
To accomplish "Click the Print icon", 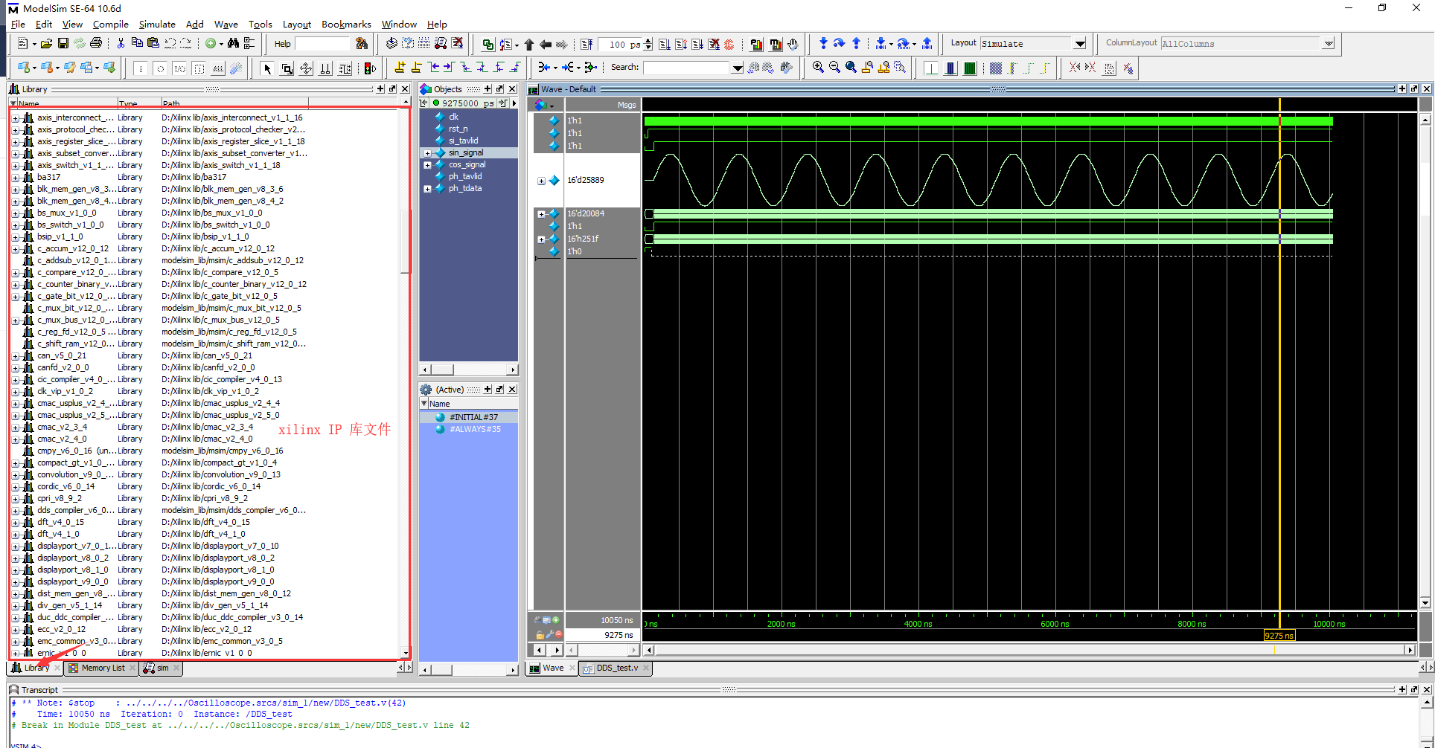I will (95, 42).
